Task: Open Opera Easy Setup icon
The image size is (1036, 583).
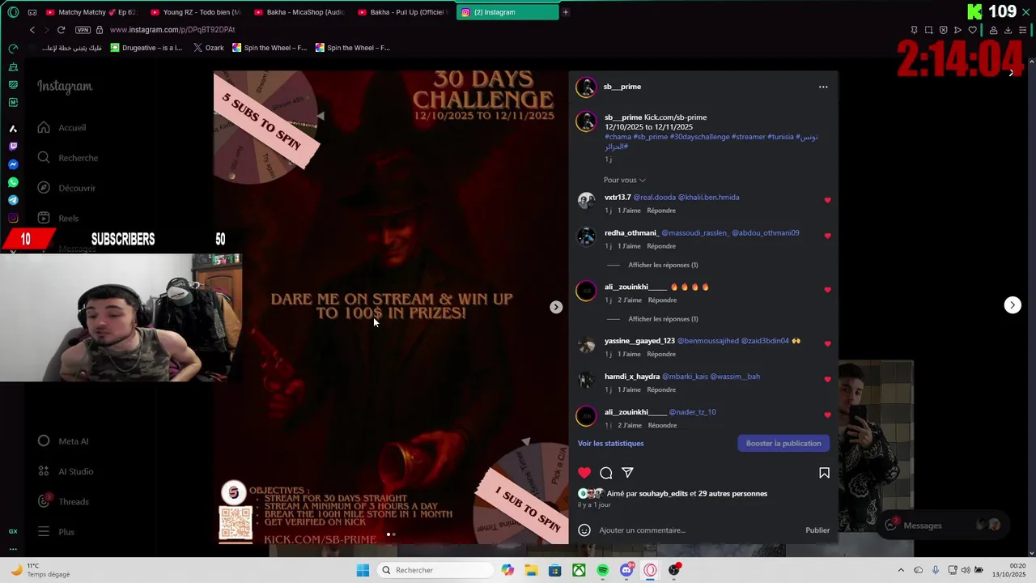Action: (x=1022, y=30)
